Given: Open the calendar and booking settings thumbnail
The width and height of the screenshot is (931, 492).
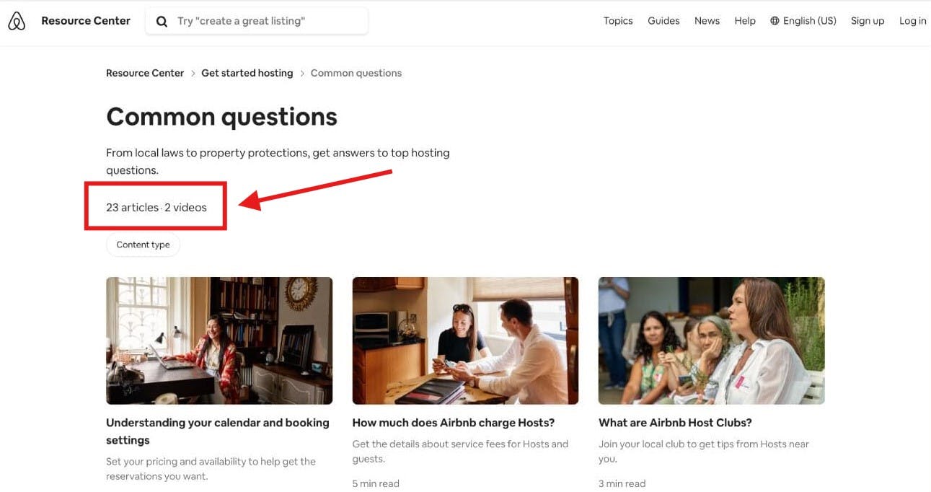Looking at the screenshot, I should (x=219, y=341).
